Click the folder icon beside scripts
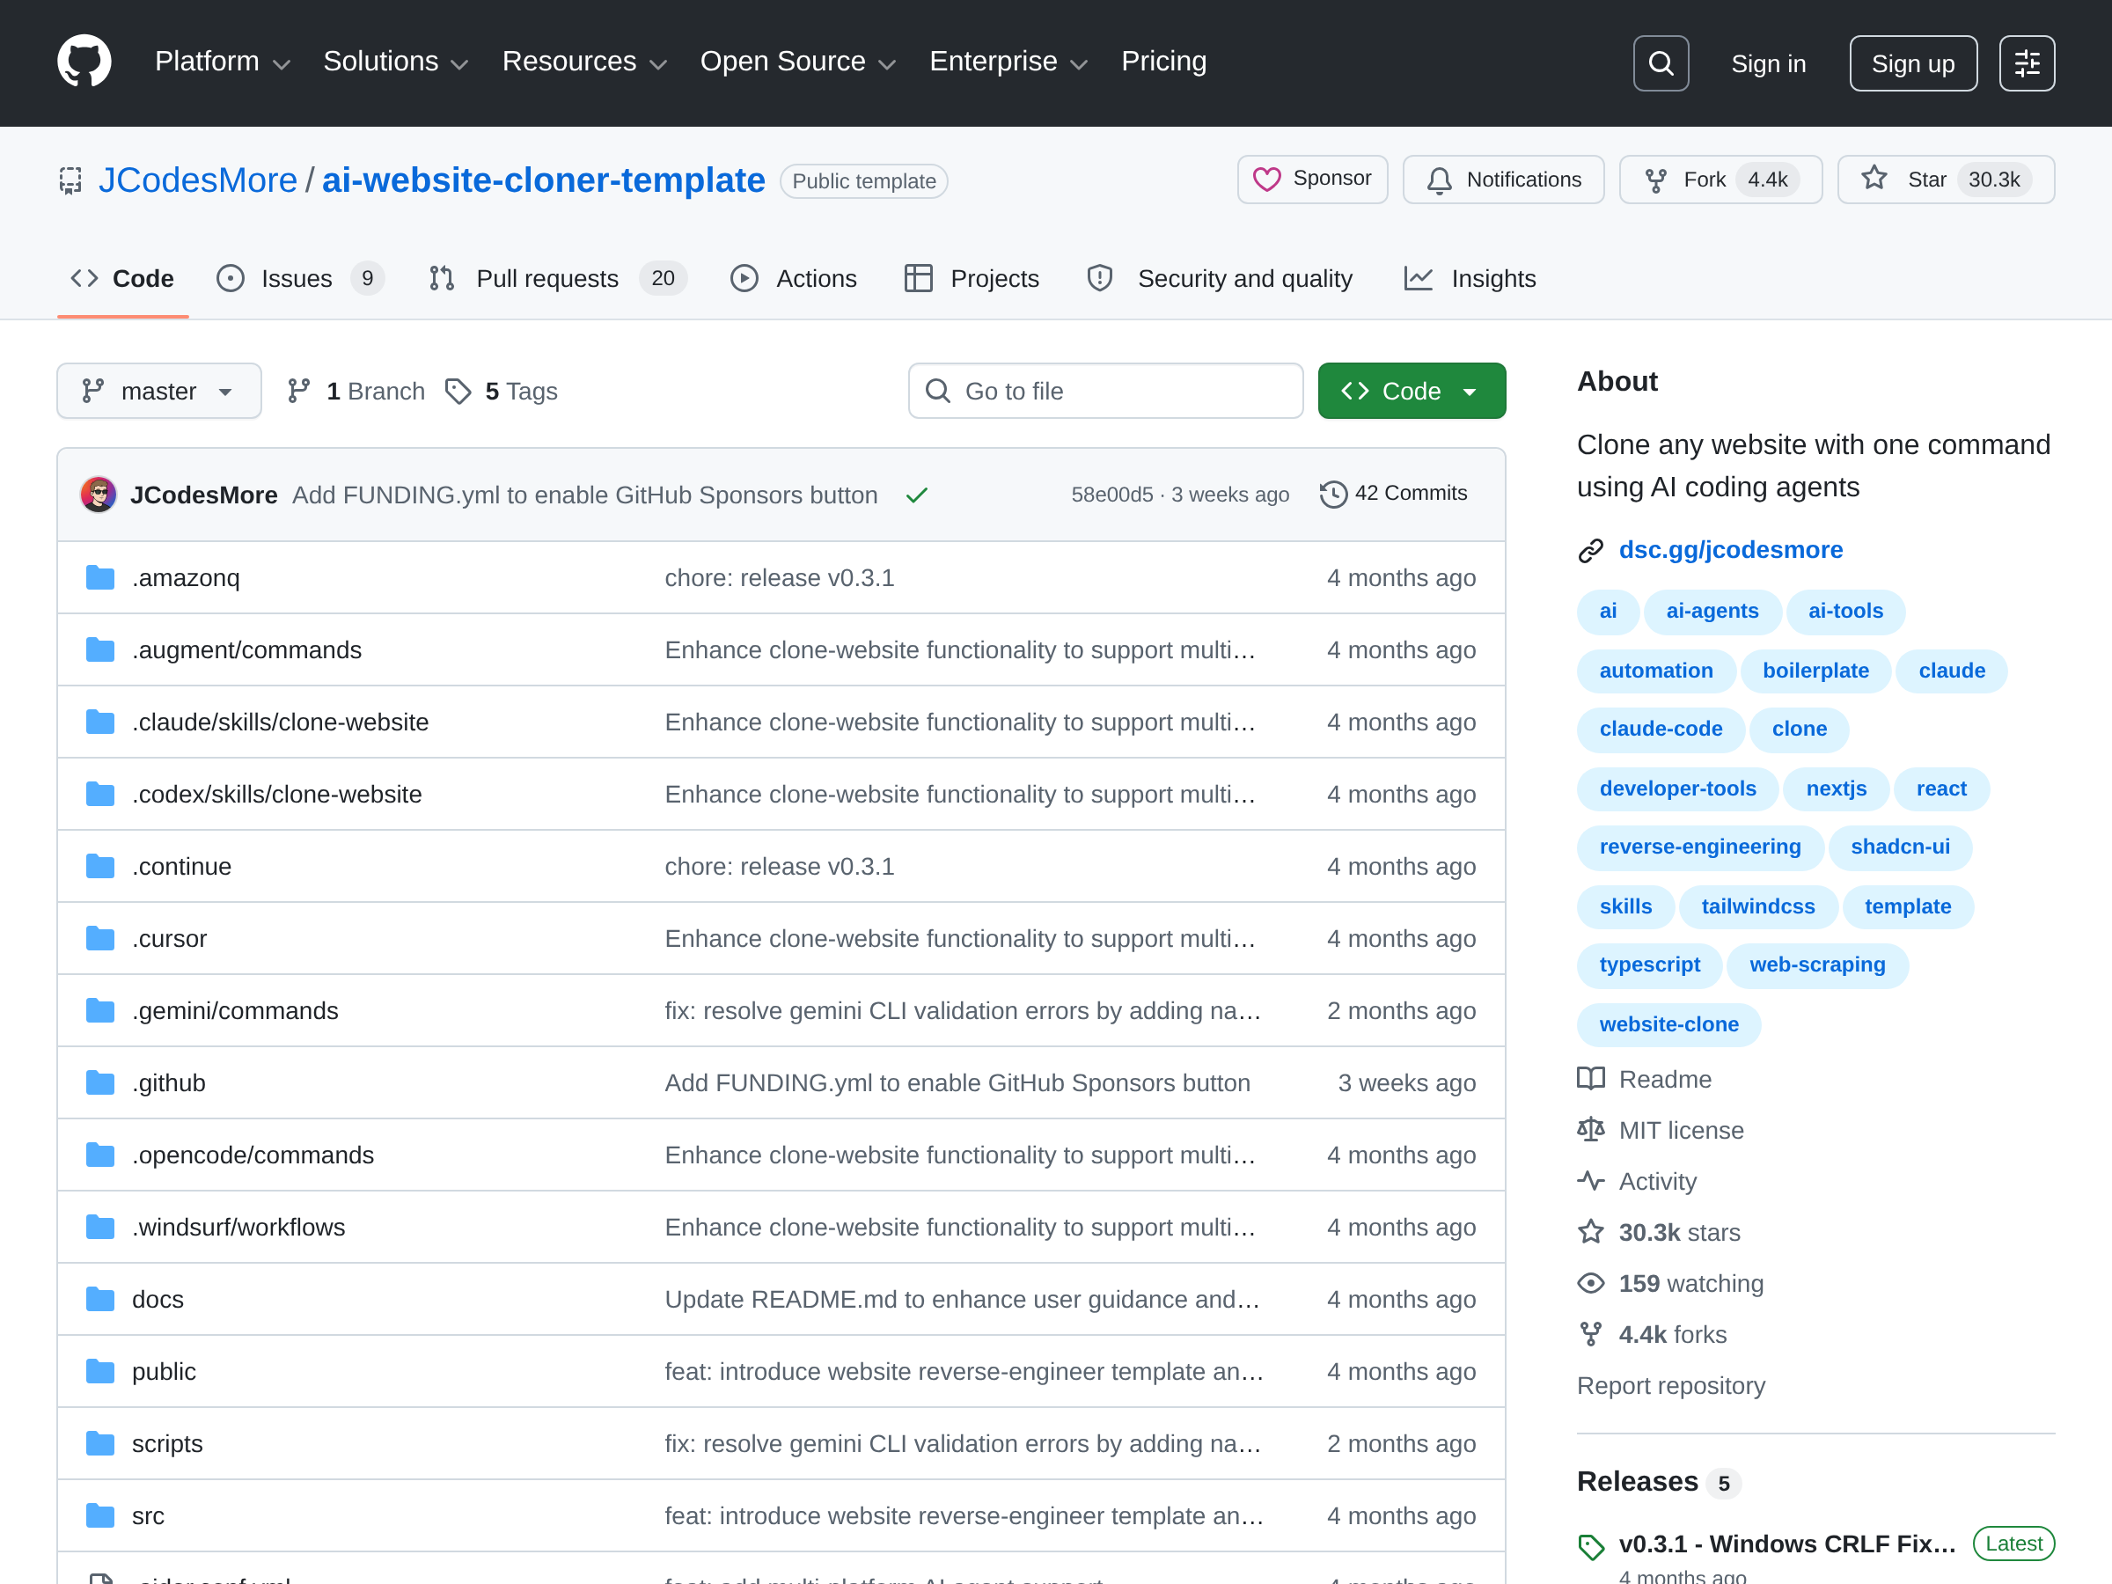2112x1584 pixels. (x=99, y=1444)
